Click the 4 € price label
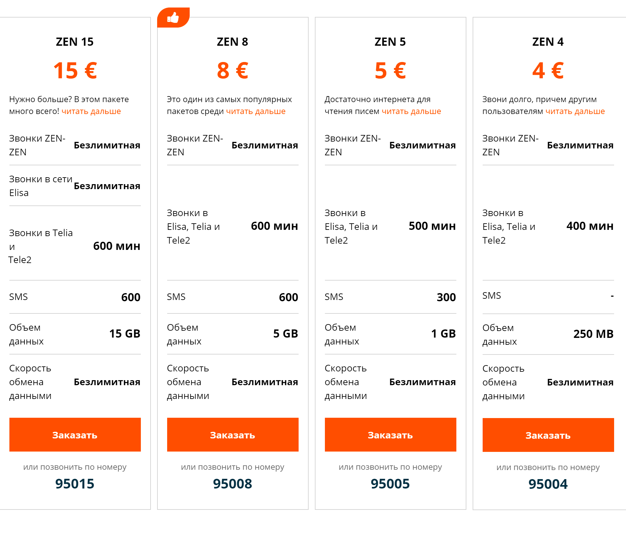The width and height of the screenshot is (626, 543). pyautogui.click(x=548, y=70)
